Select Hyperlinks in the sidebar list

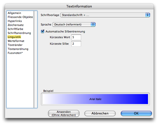(x=15, y=21)
